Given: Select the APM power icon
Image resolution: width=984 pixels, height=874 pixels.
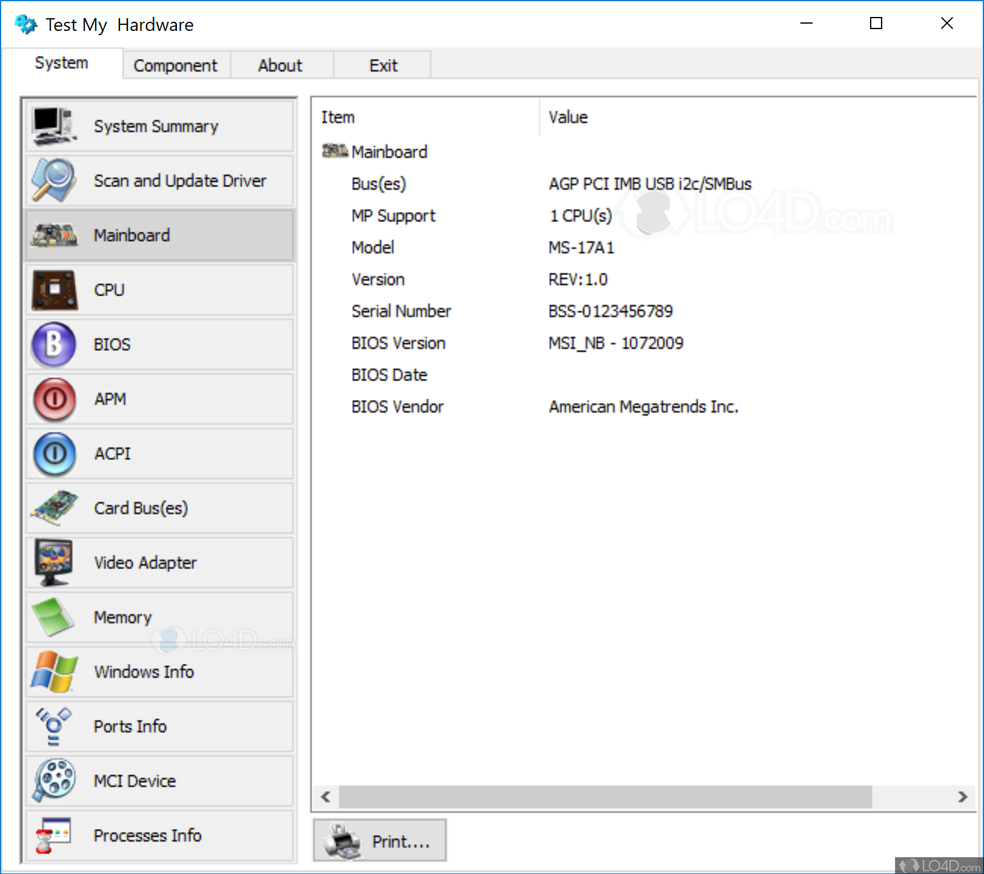Looking at the screenshot, I should (x=55, y=398).
